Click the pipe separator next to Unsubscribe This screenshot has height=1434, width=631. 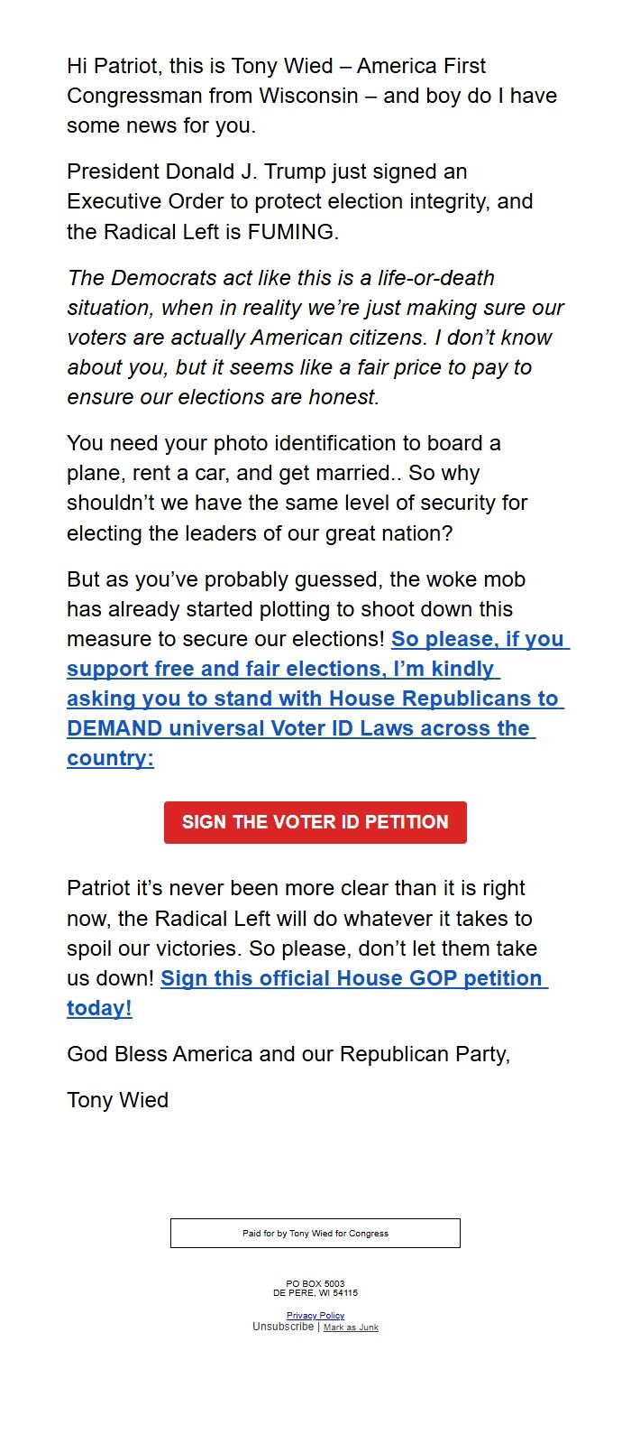click(x=317, y=1327)
